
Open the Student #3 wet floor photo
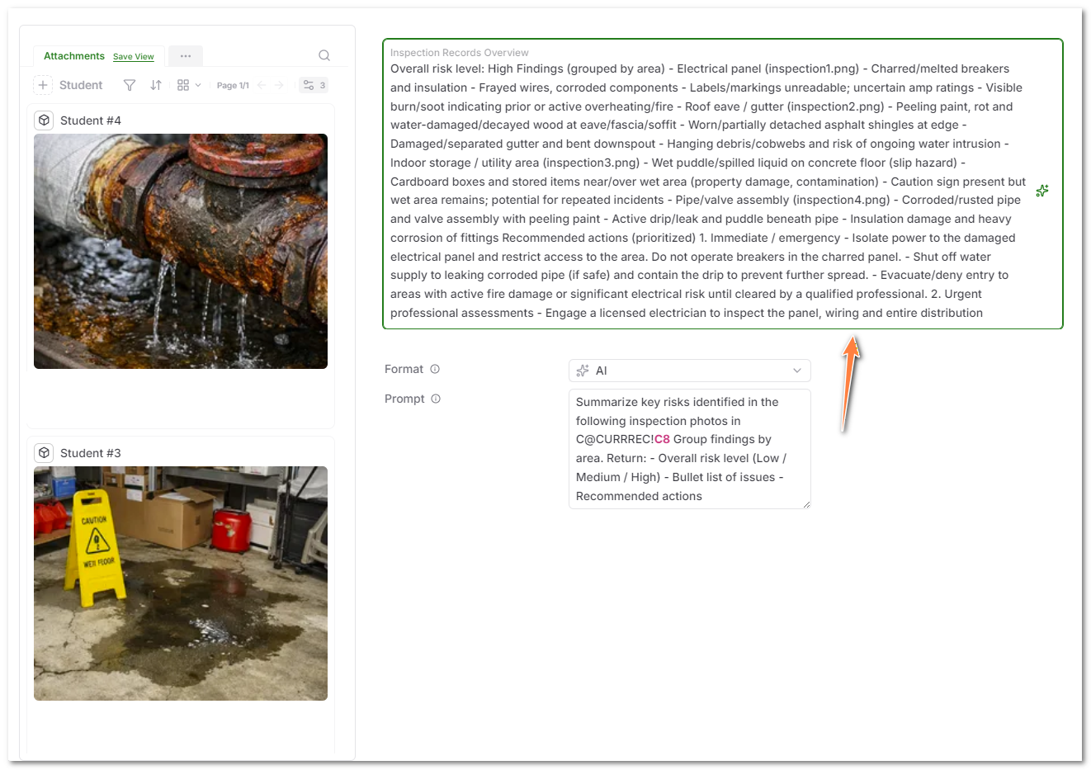pos(180,583)
